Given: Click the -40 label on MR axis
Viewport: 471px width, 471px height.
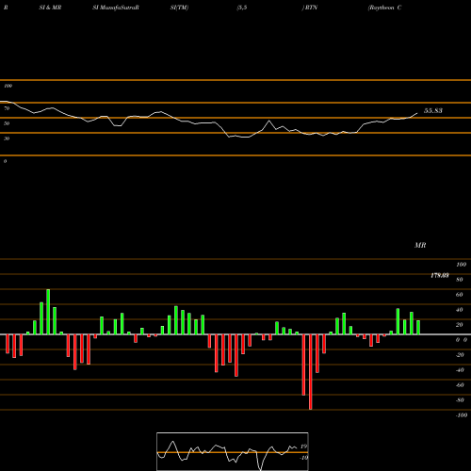Looking at the screenshot, I should pyautogui.click(x=460, y=370).
